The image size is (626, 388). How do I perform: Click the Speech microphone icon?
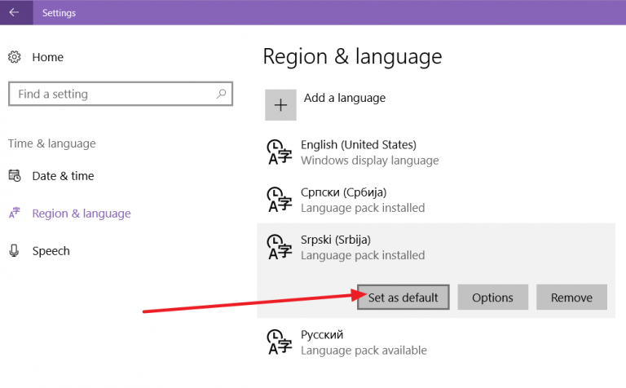point(15,251)
